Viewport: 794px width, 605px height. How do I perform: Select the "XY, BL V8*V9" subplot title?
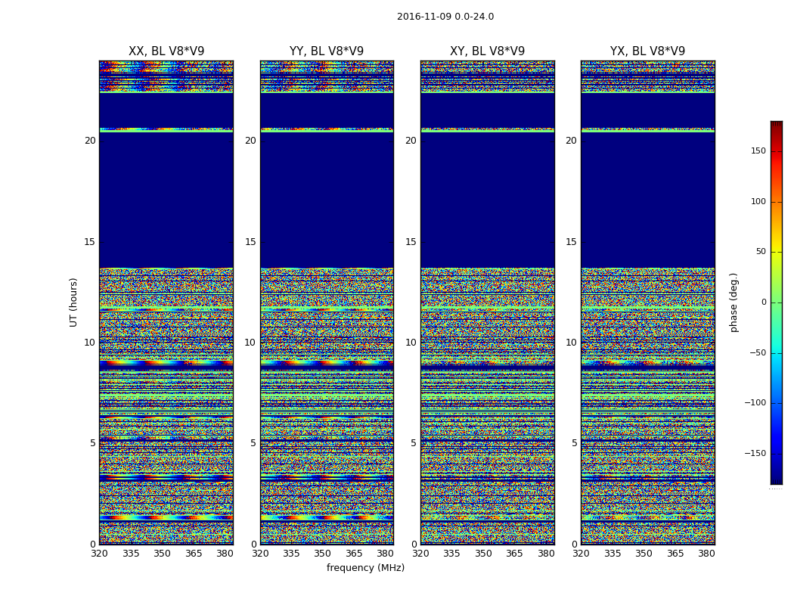pyautogui.click(x=487, y=51)
